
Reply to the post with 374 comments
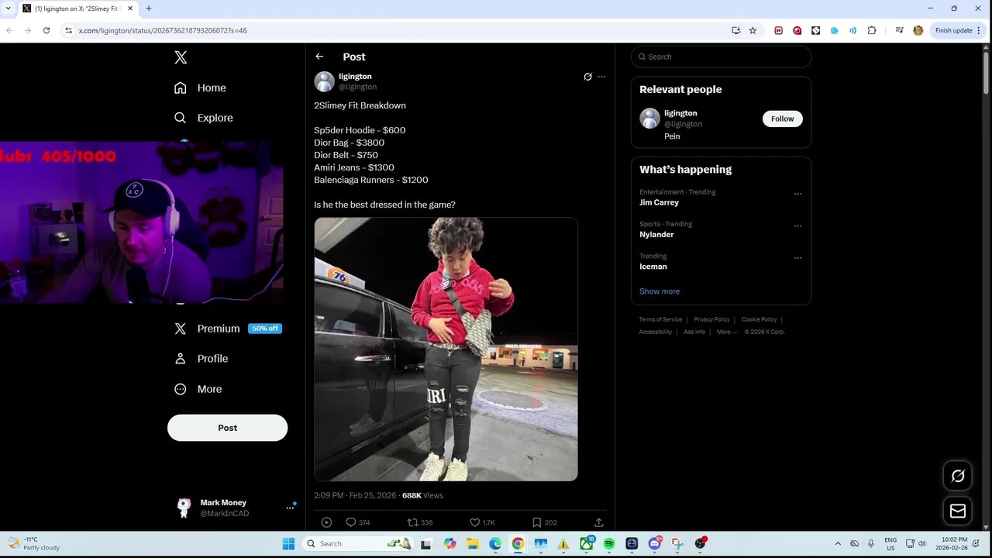coord(357,522)
